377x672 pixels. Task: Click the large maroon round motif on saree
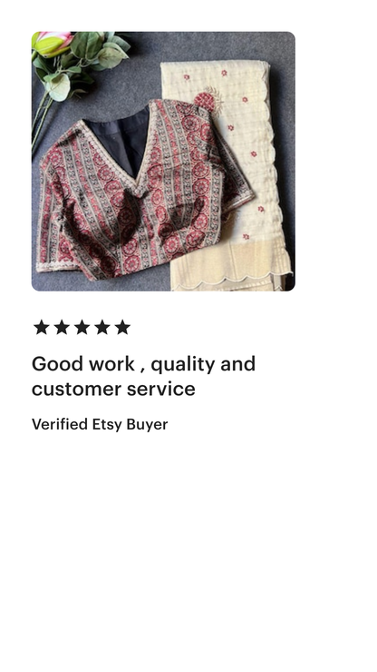207,101
